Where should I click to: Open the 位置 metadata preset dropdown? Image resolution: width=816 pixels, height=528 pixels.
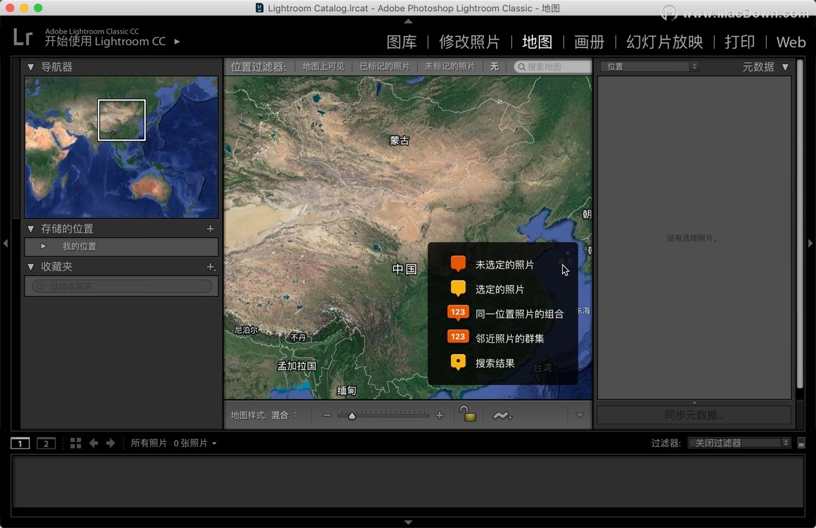tap(649, 67)
